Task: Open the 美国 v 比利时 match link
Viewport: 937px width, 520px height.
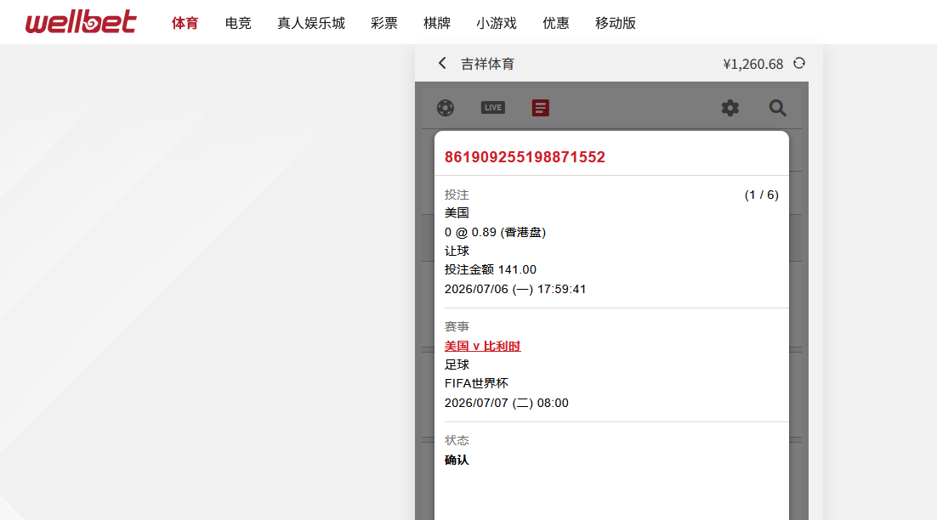Action: point(483,347)
